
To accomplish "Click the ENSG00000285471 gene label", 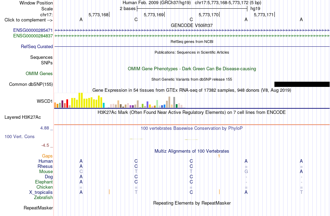I will (33, 30).
